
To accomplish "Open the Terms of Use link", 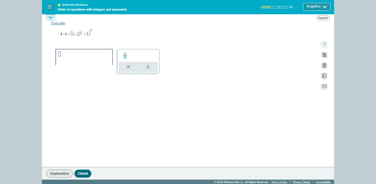I will point(279,182).
